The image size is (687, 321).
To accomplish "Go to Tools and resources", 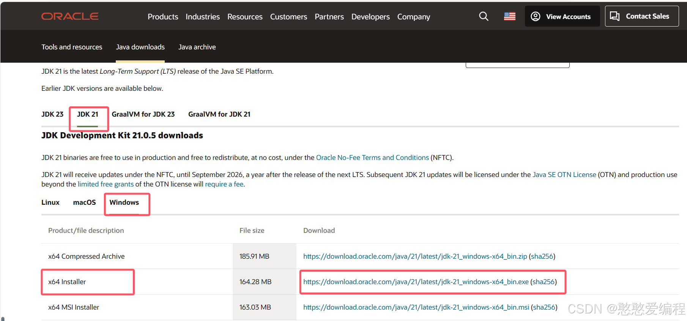I will 72,47.
